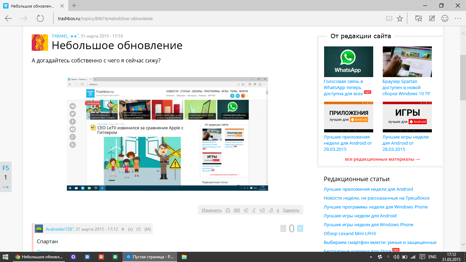Click the ± post action
466x262 pixels.
coord(278,210)
